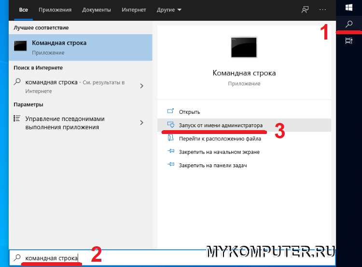The image size is (362, 267).
Task: Click the magnifier icon in the search box
Action: coord(17,257)
